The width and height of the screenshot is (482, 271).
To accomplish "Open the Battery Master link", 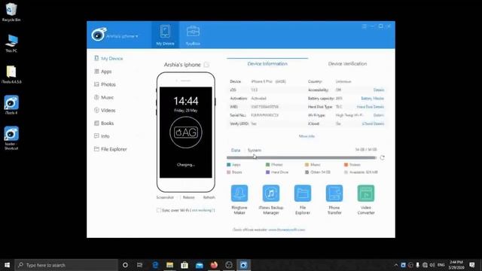I will [x=373, y=99].
